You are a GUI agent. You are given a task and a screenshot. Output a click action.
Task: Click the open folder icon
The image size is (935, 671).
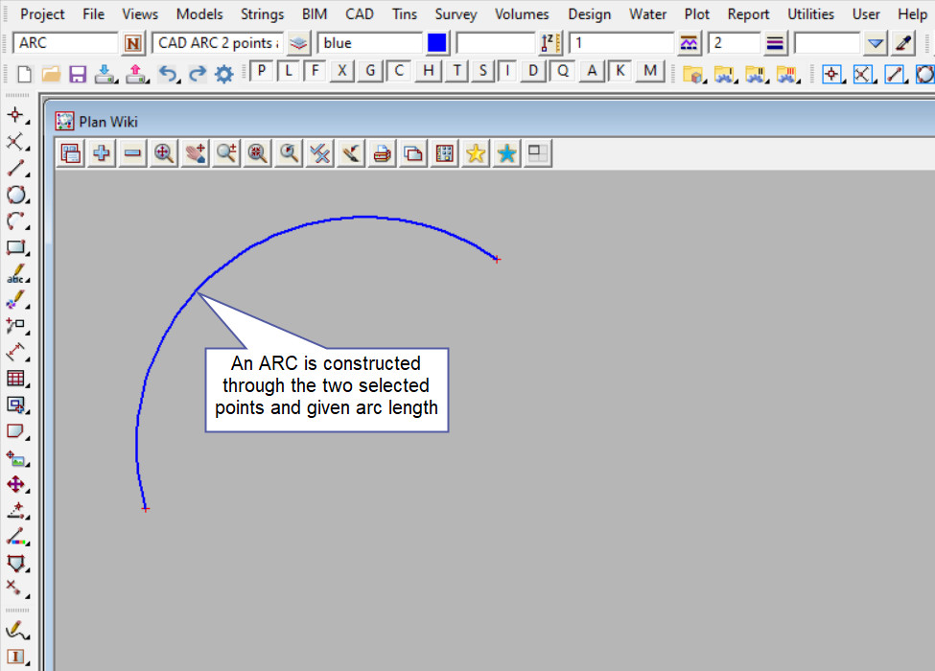click(51, 74)
